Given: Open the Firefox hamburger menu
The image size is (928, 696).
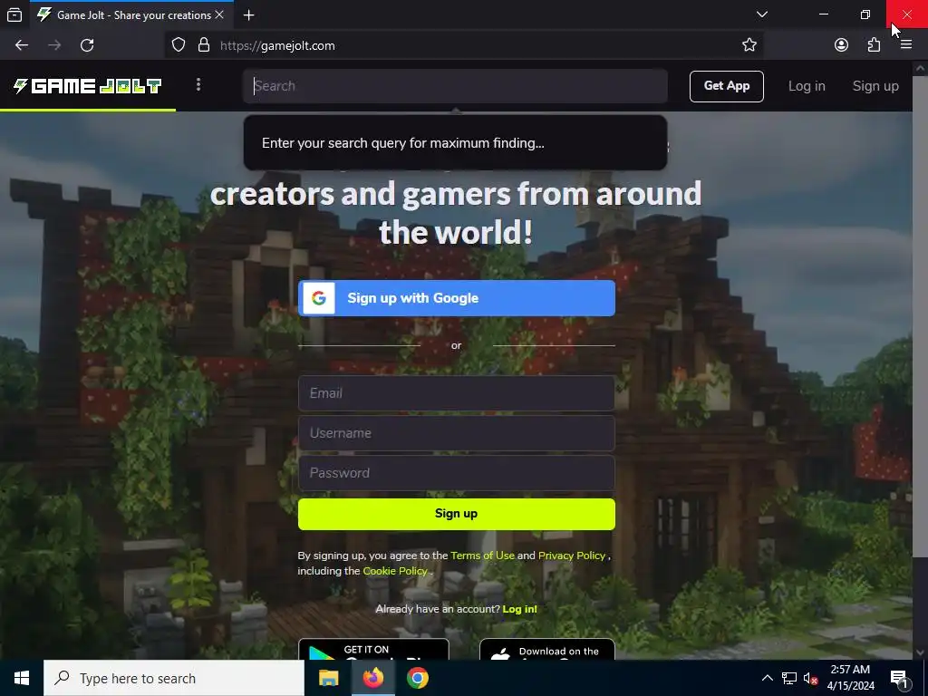Looking at the screenshot, I should pyautogui.click(x=906, y=45).
